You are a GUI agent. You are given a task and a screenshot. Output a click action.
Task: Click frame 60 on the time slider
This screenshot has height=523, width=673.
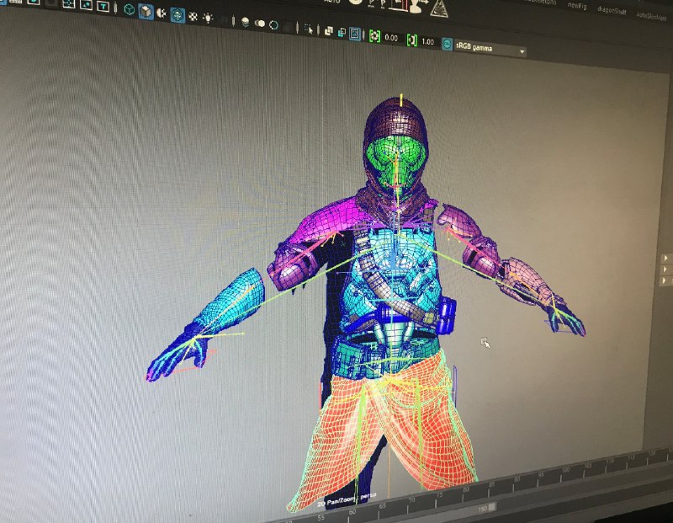click(x=352, y=511)
